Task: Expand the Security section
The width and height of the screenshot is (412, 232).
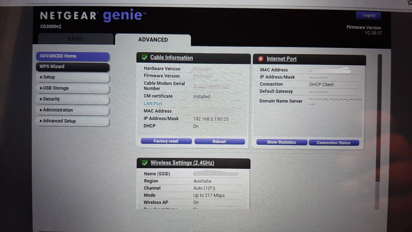Action: [x=73, y=99]
